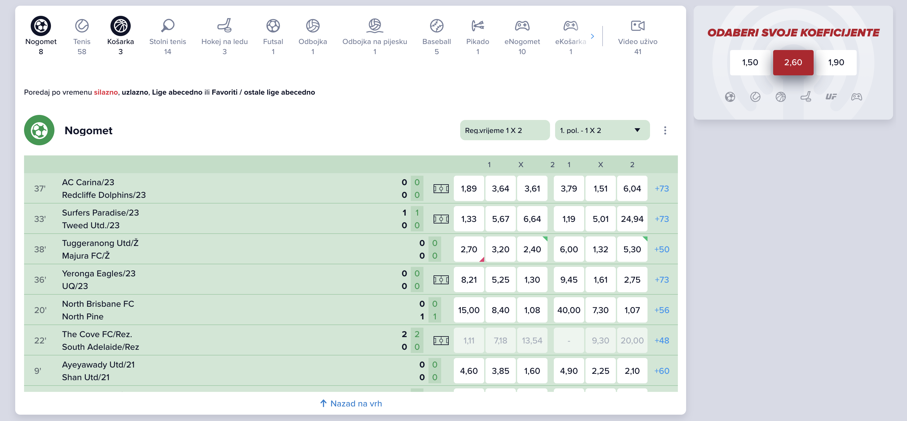Expand +73 more bets for Yeronga Eagles
The height and width of the screenshot is (421, 907).
coord(662,280)
